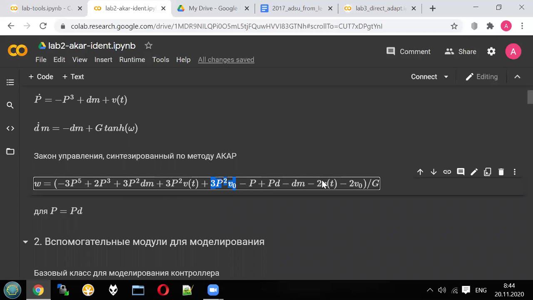Add a new Code cell

click(41, 77)
